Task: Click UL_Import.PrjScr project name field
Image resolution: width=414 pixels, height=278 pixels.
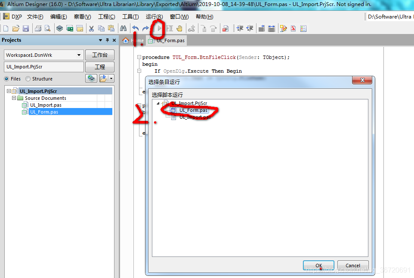Action: click(44, 67)
